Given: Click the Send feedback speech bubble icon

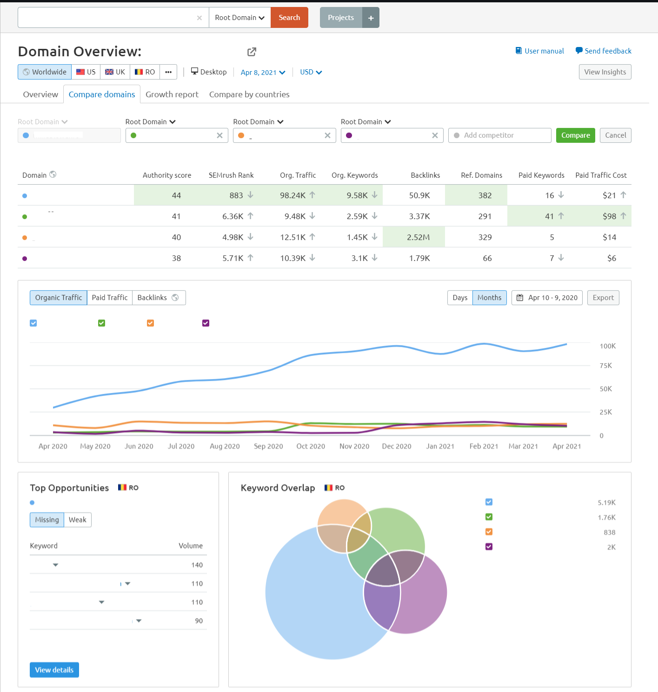Looking at the screenshot, I should coord(579,51).
